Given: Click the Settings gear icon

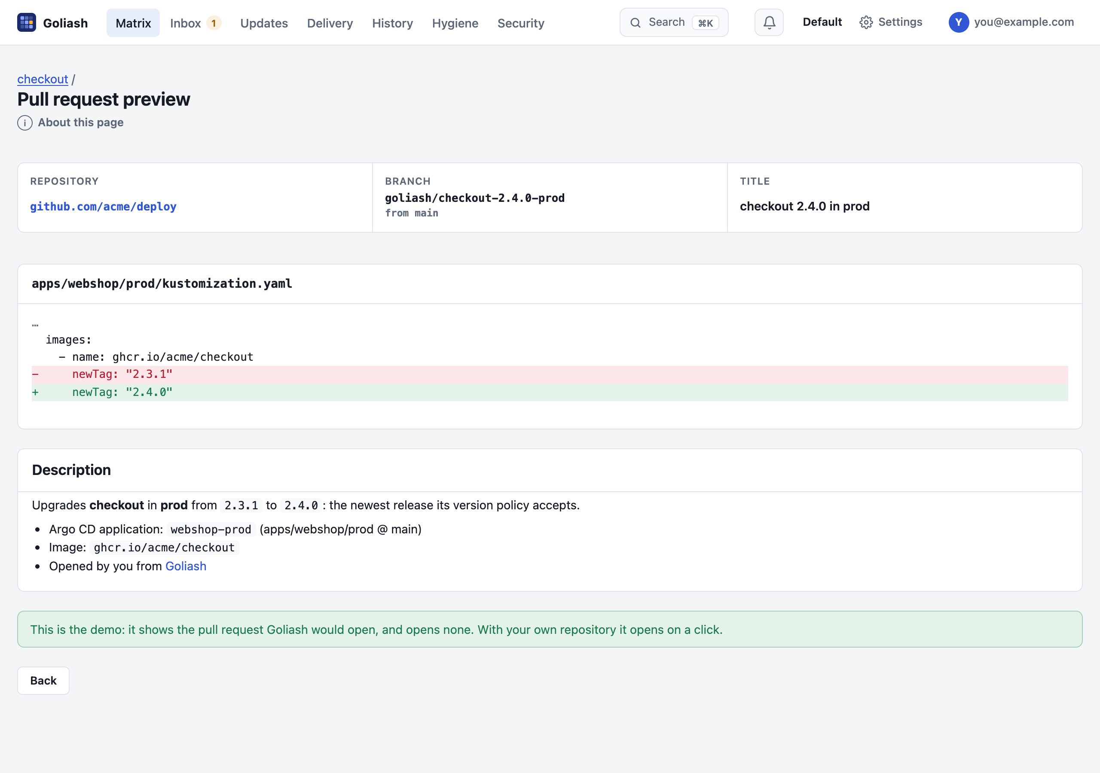Looking at the screenshot, I should [866, 22].
